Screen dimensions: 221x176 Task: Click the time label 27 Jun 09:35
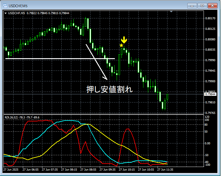[107, 169]
